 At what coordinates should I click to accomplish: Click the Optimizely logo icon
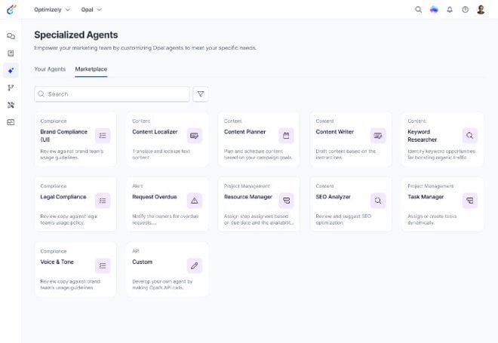point(11,10)
